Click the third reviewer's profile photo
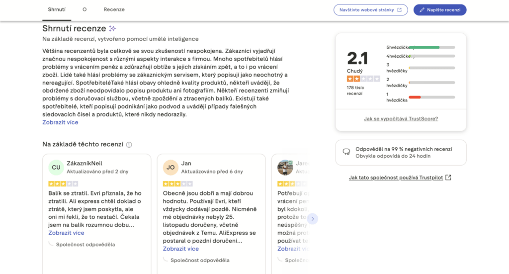 click(x=285, y=167)
